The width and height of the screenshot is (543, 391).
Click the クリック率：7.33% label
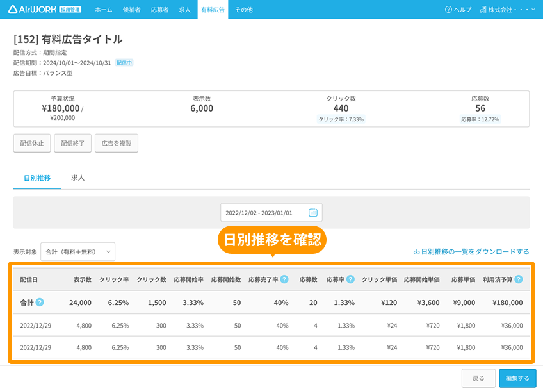point(341,119)
